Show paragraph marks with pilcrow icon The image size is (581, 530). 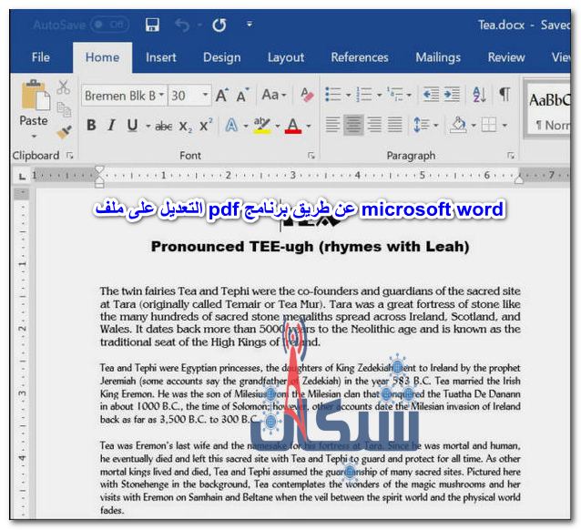(x=504, y=95)
